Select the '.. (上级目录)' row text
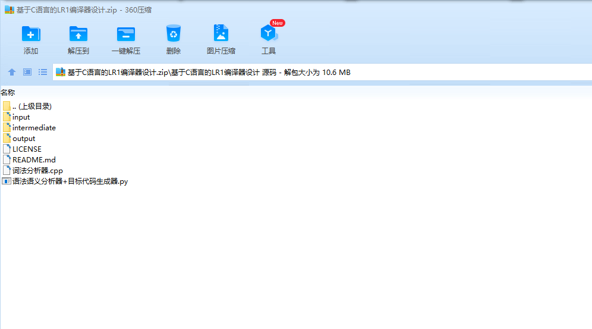This screenshot has height=329, width=592. click(32, 106)
